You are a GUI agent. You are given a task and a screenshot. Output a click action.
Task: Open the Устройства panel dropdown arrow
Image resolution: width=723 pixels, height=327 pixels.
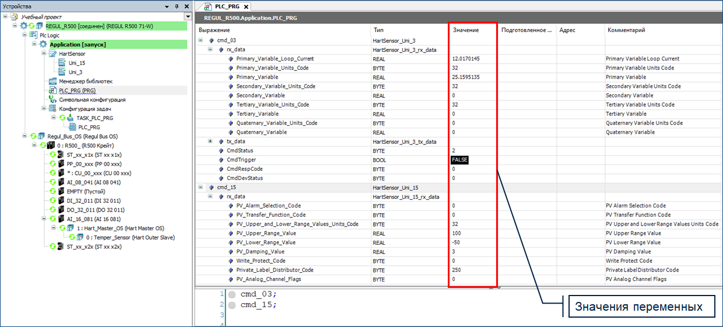coord(188,17)
